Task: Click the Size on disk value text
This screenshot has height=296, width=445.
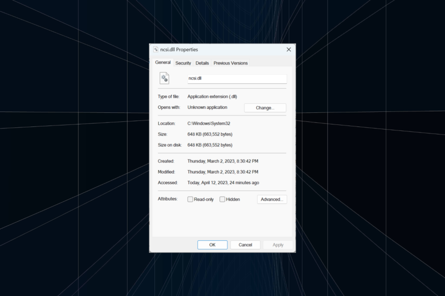Action: pos(210,145)
